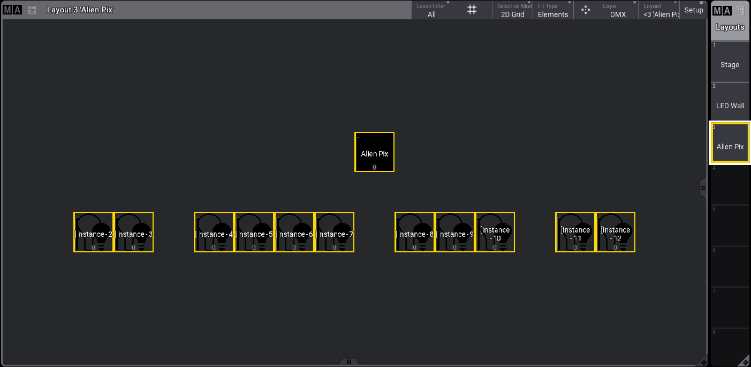The image size is (751, 367).
Task: Click the Layouts pool header button
Action: pyautogui.click(x=730, y=27)
